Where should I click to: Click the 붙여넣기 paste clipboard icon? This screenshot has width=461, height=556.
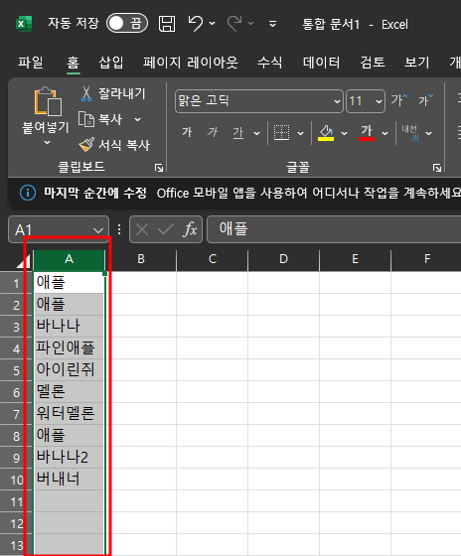point(48,101)
